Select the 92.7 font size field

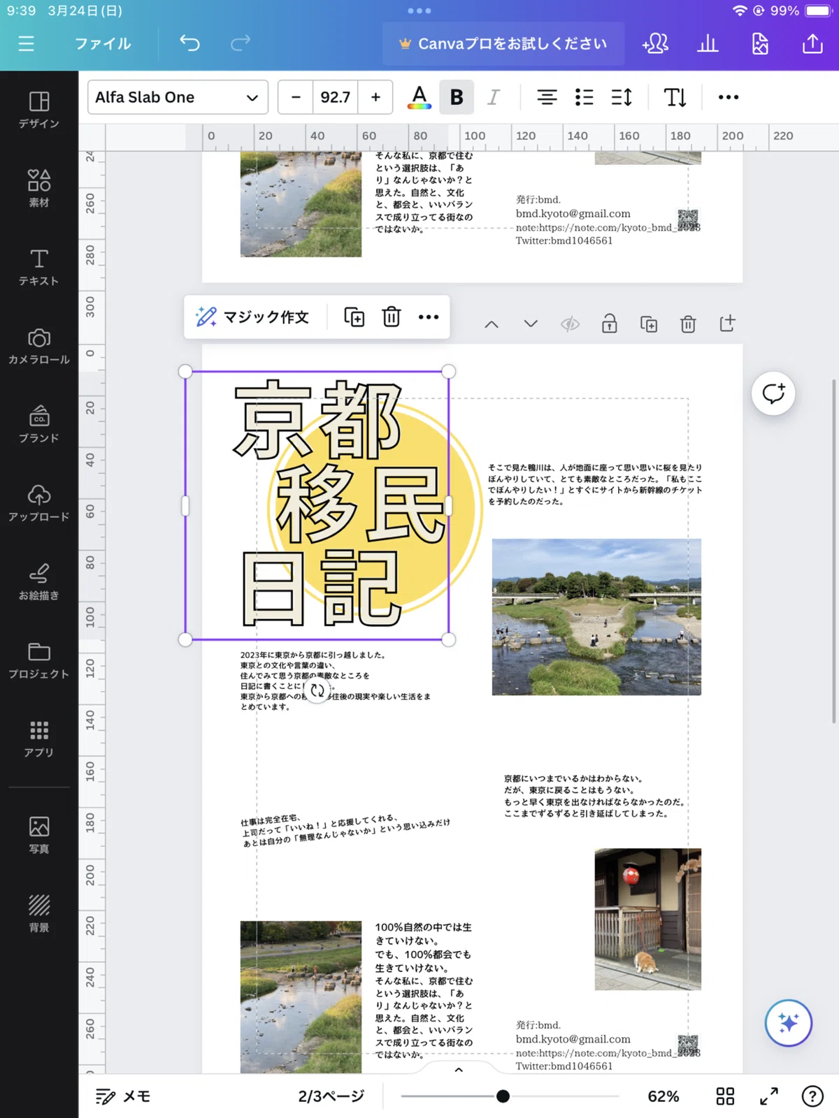[336, 97]
